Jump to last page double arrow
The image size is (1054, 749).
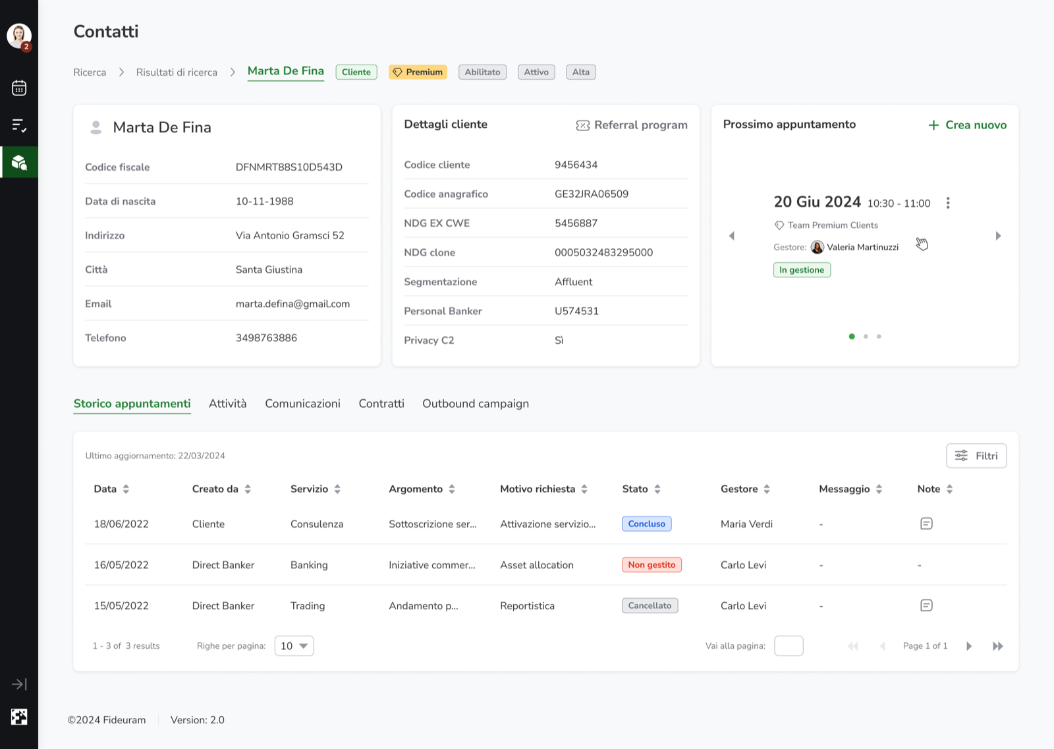998,646
